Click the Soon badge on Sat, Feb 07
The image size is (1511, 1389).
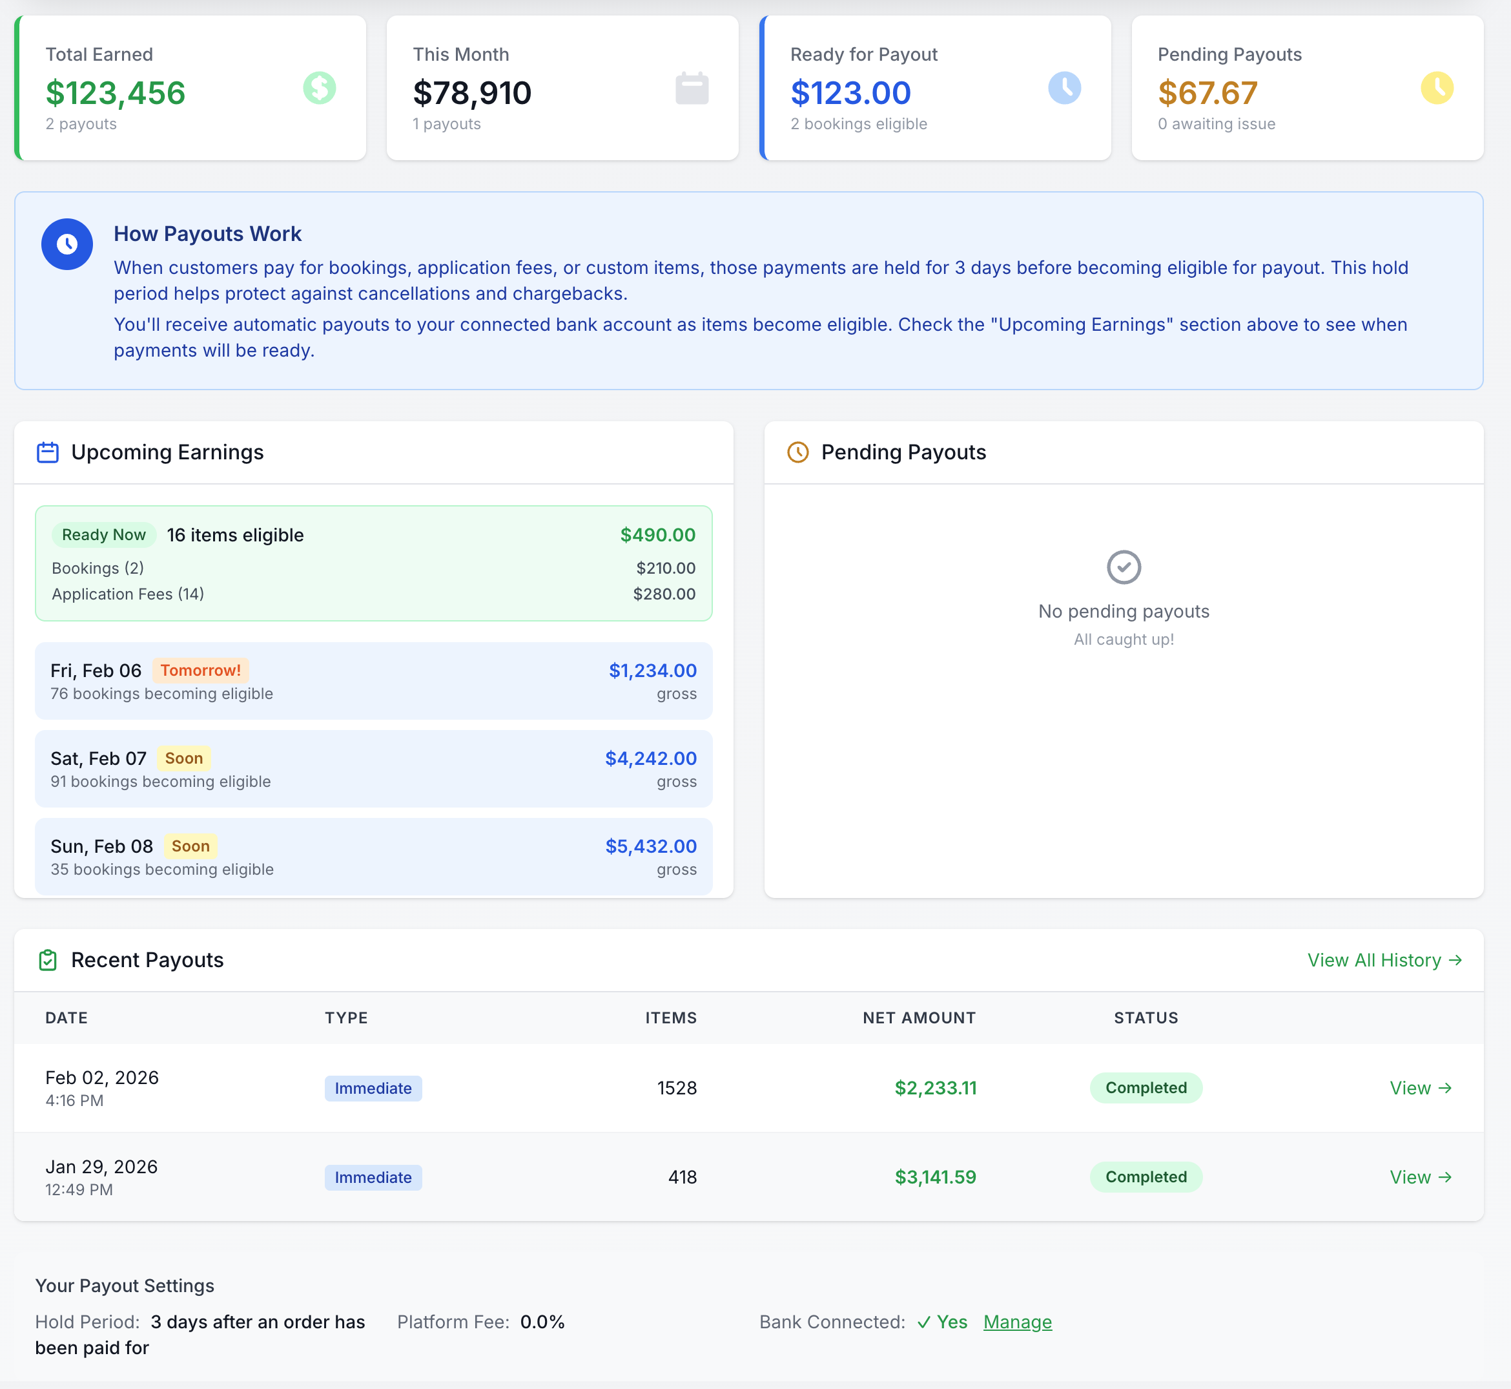pyautogui.click(x=183, y=758)
